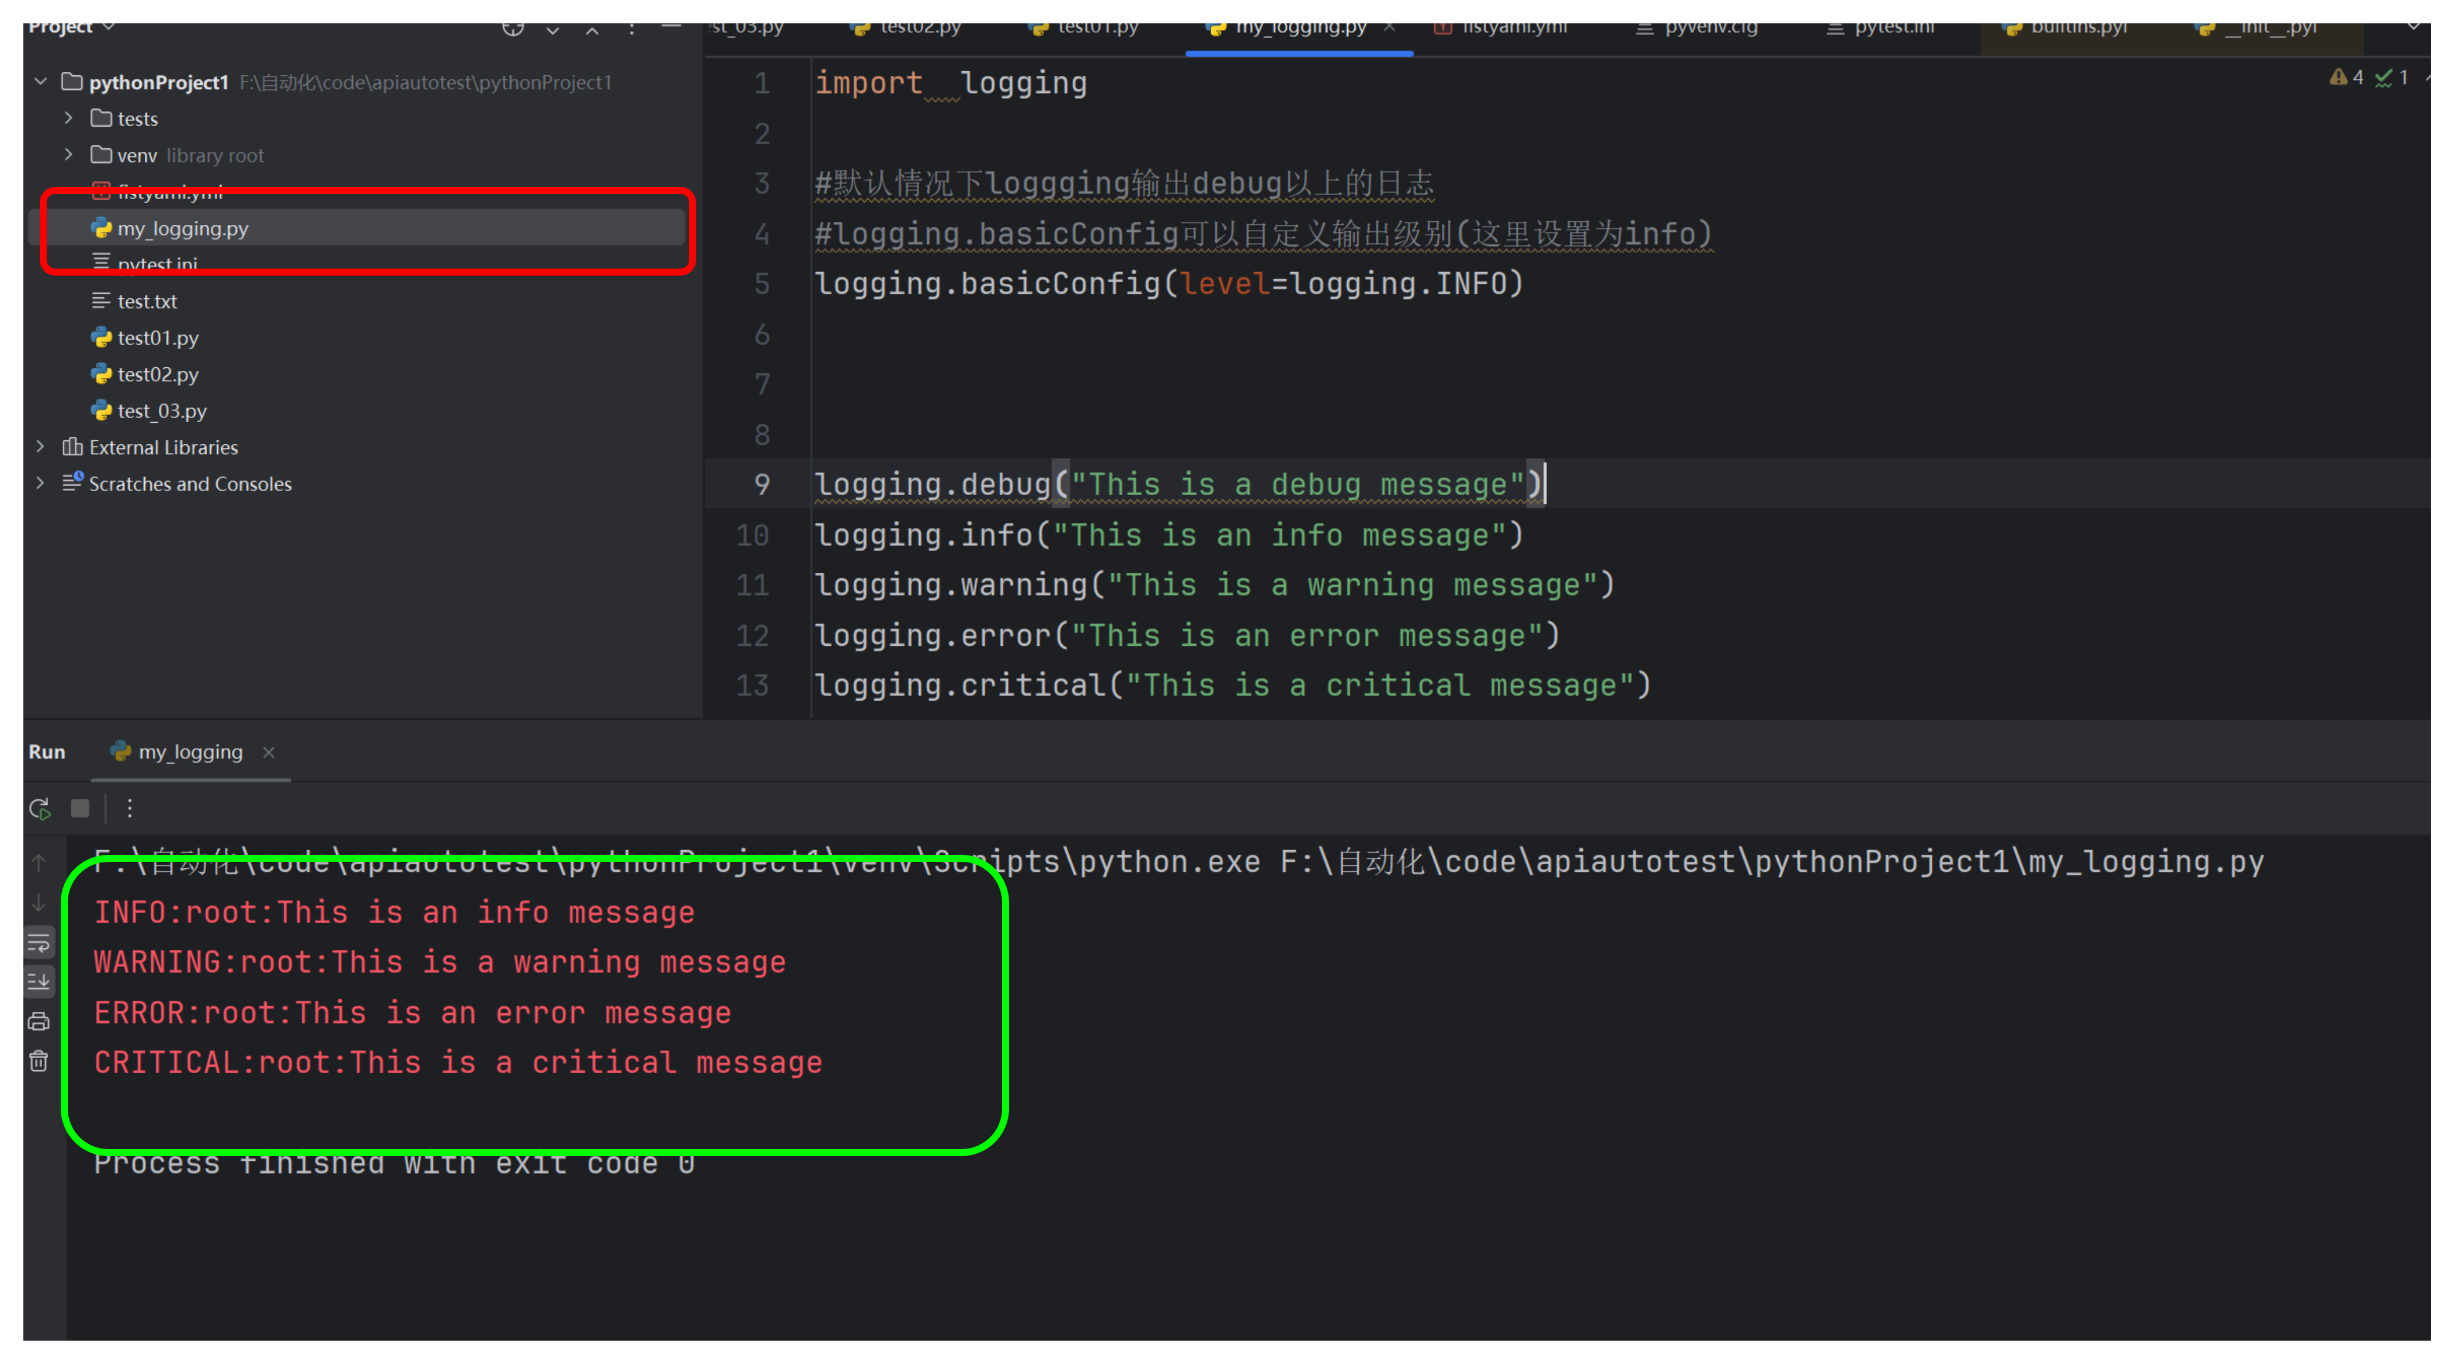Image resolution: width=2455 pixels, height=1364 pixels.
Task: Close the my_logging run tab
Action: click(269, 752)
